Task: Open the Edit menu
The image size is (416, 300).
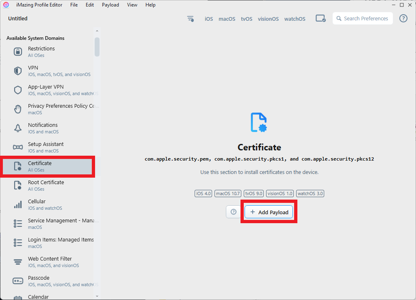Action: coord(90,5)
